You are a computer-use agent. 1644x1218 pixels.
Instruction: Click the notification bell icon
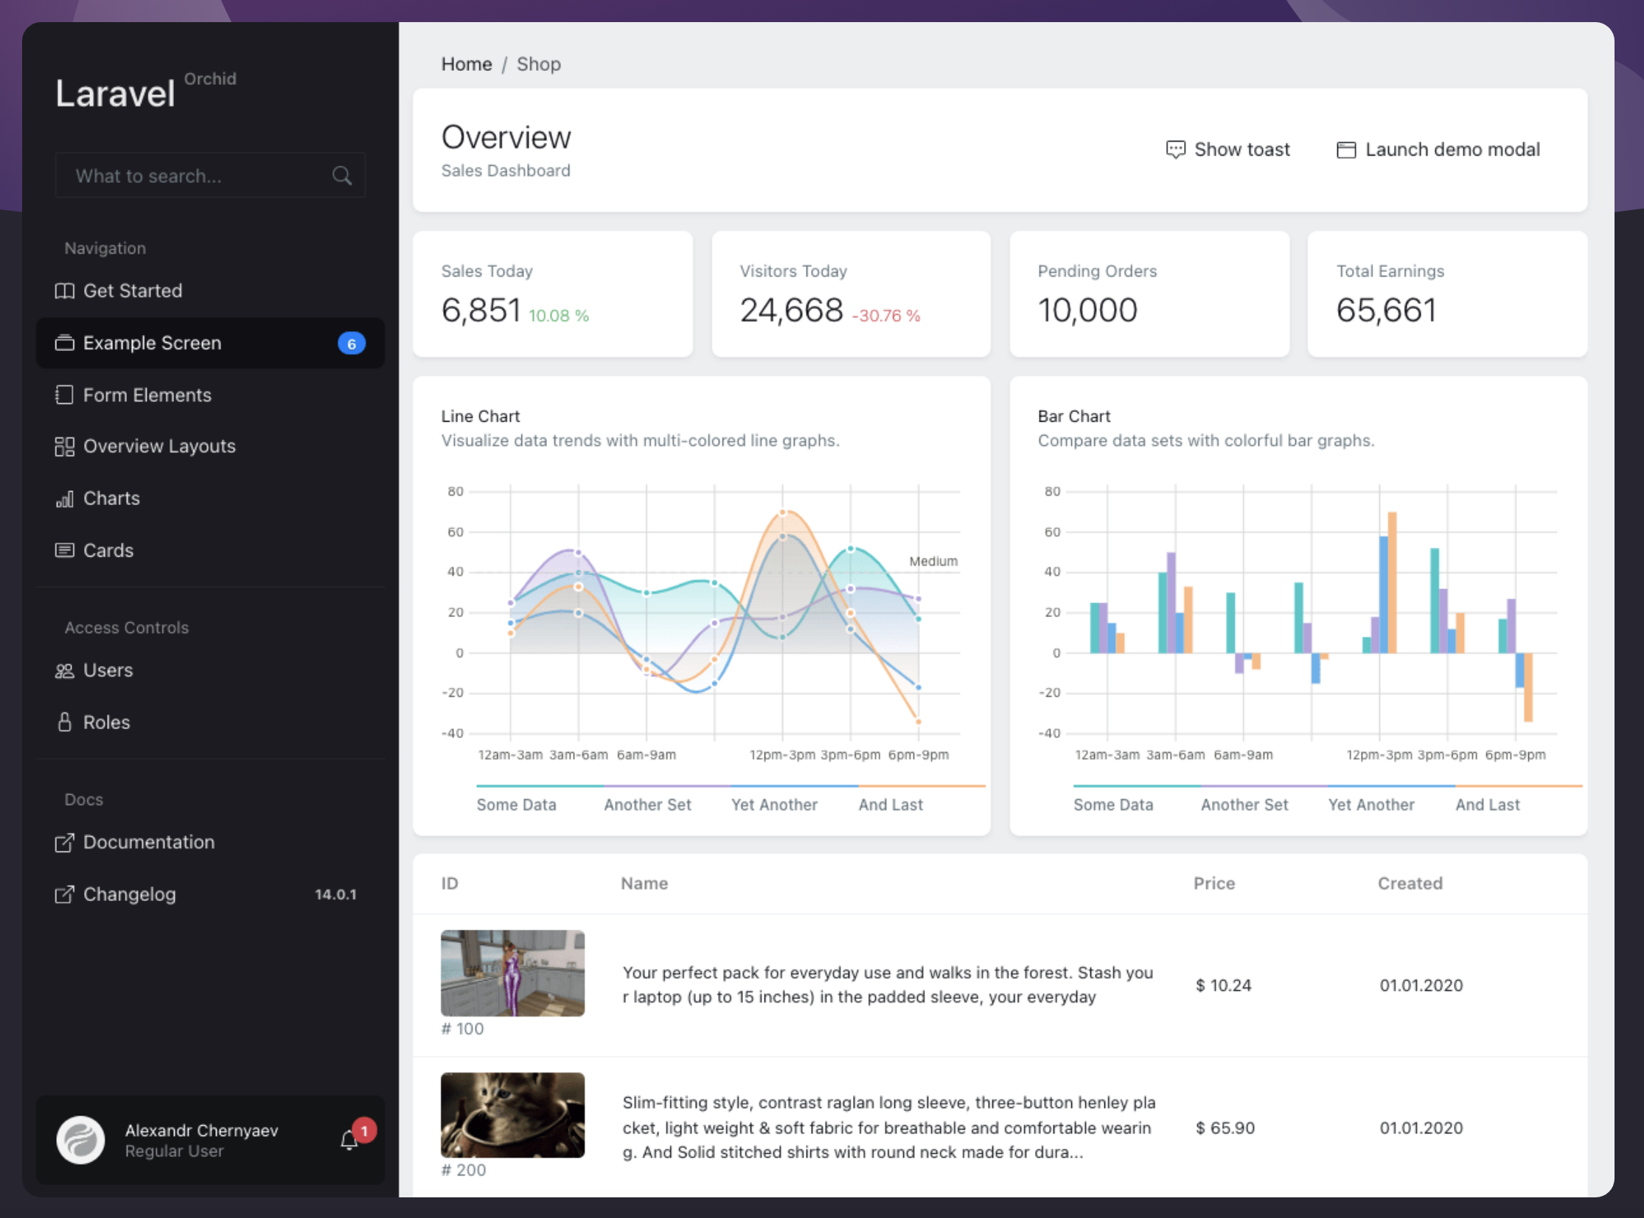pyautogui.click(x=349, y=1141)
